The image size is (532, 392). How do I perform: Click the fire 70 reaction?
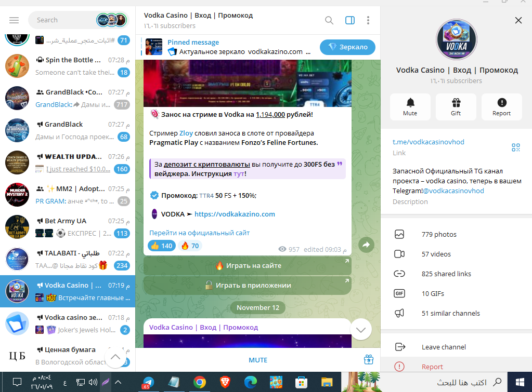(190, 246)
